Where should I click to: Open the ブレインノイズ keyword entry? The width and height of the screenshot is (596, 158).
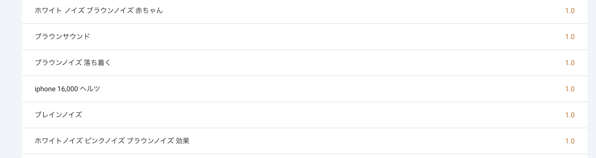pos(58,115)
